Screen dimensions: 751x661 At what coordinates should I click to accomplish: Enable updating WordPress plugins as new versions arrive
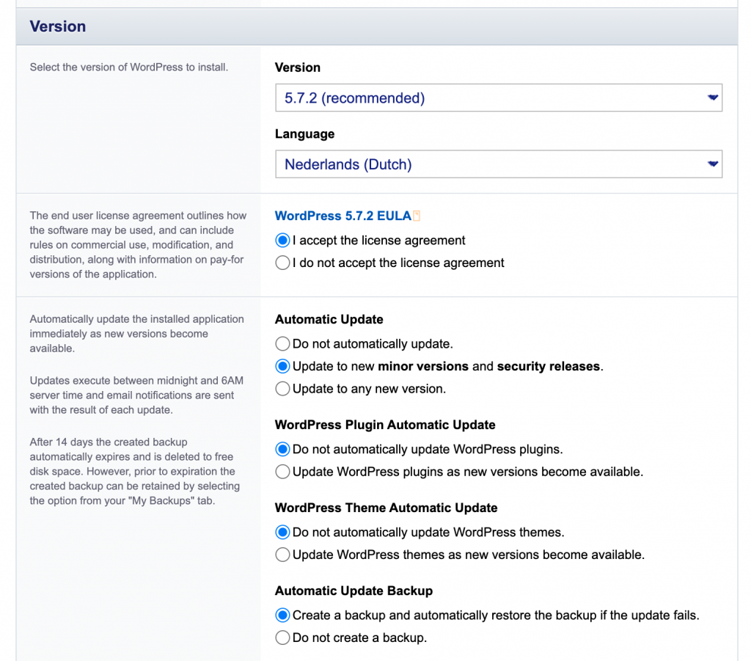coord(282,472)
